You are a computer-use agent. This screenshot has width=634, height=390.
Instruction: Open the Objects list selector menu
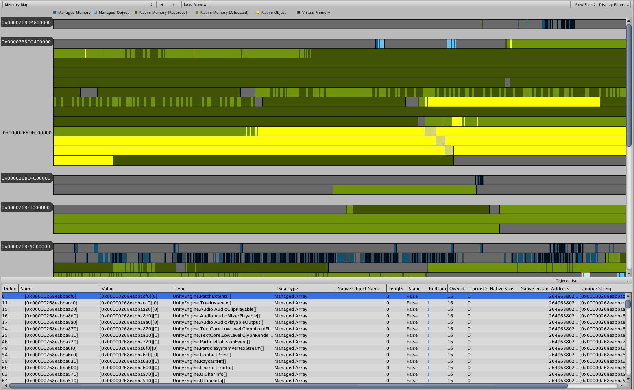(x=590, y=280)
